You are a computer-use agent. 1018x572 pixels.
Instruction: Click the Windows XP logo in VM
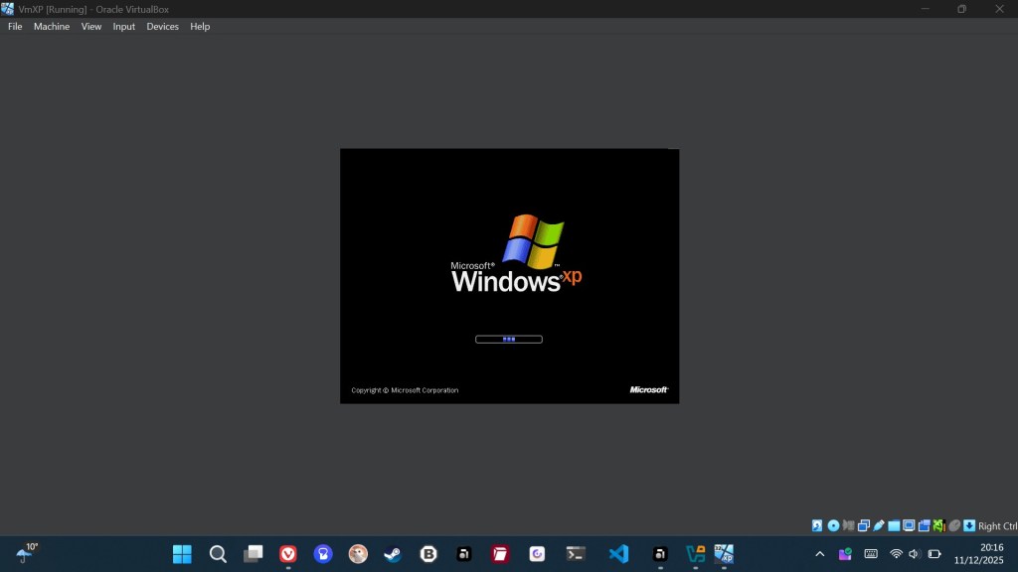coord(517,253)
